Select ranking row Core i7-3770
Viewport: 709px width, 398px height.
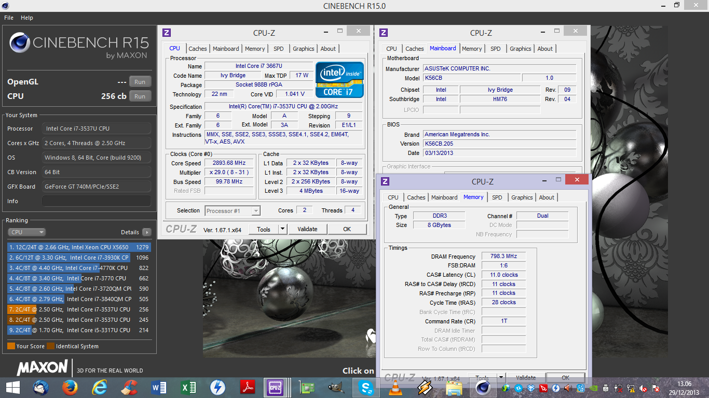pos(79,278)
